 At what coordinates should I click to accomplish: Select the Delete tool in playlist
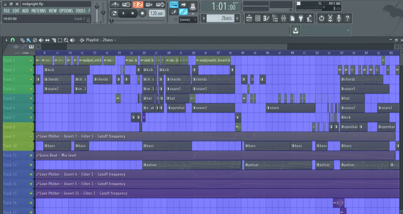tap(35, 40)
